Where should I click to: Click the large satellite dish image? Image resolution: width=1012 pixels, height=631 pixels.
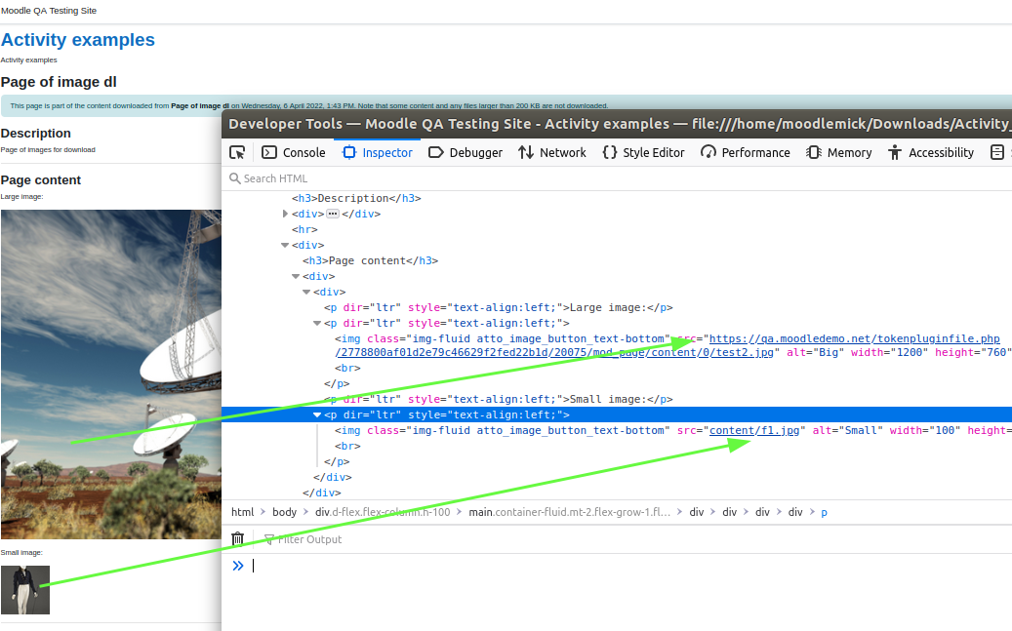pyautogui.click(x=111, y=375)
